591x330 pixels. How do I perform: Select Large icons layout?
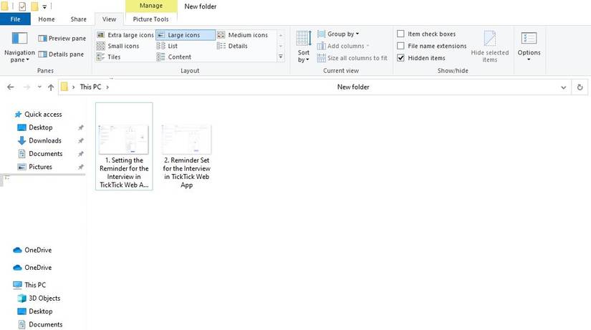(x=185, y=35)
